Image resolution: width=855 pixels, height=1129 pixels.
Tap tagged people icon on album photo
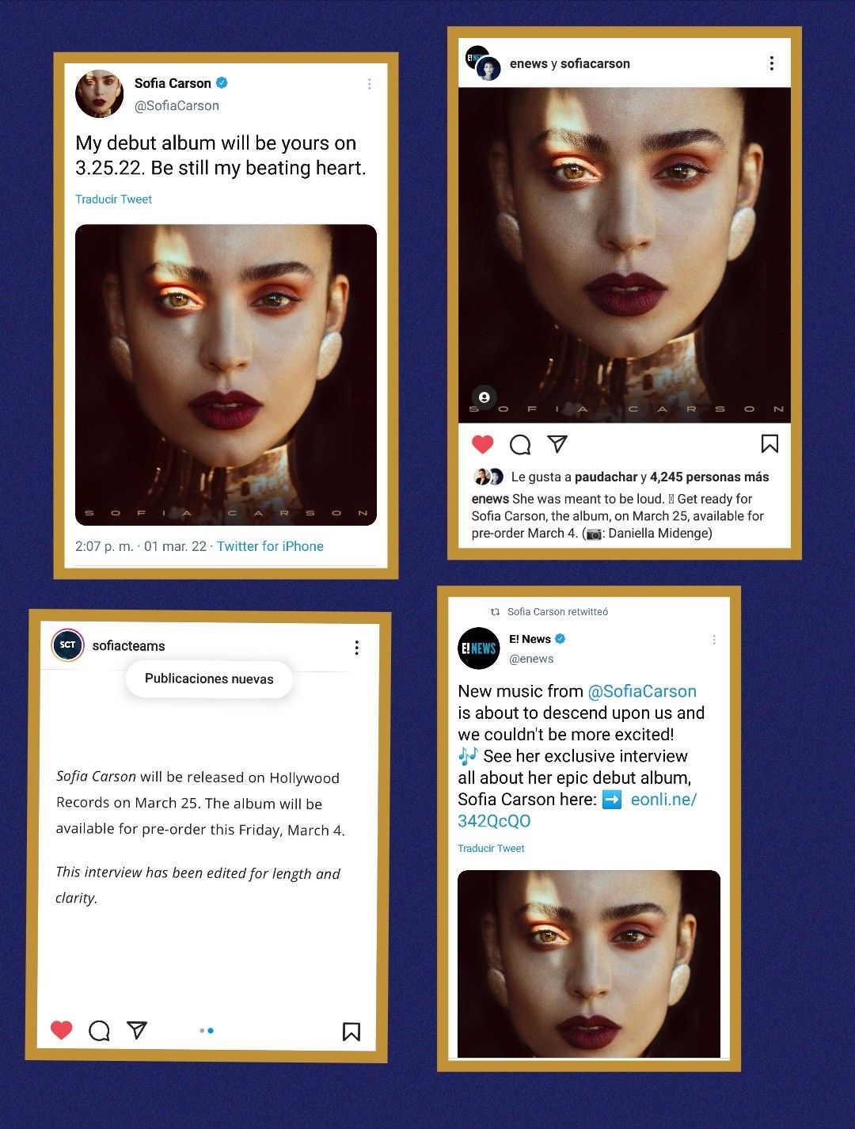tap(484, 397)
